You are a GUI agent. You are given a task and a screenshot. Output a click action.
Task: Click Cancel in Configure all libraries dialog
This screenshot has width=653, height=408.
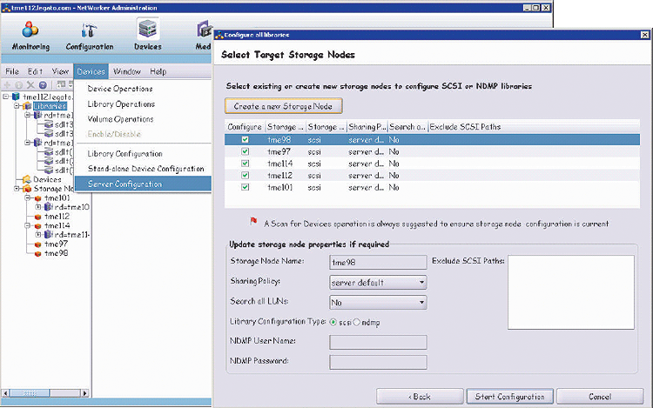600,397
